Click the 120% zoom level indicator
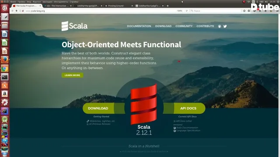Viewport: 280px width, 157px height. point(179,11)
